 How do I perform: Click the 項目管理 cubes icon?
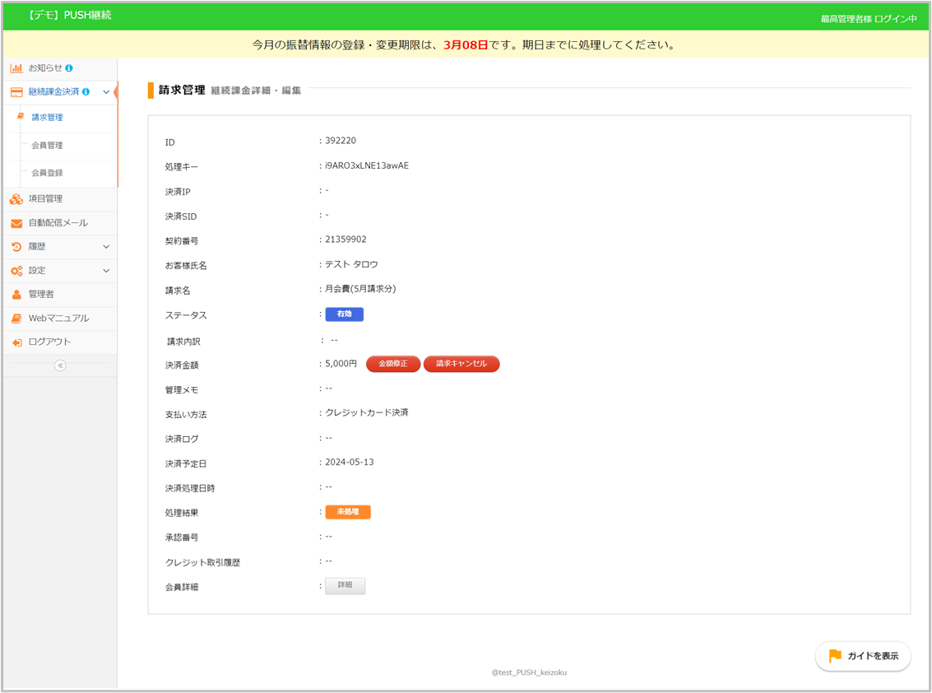click(x=16, y=199)
